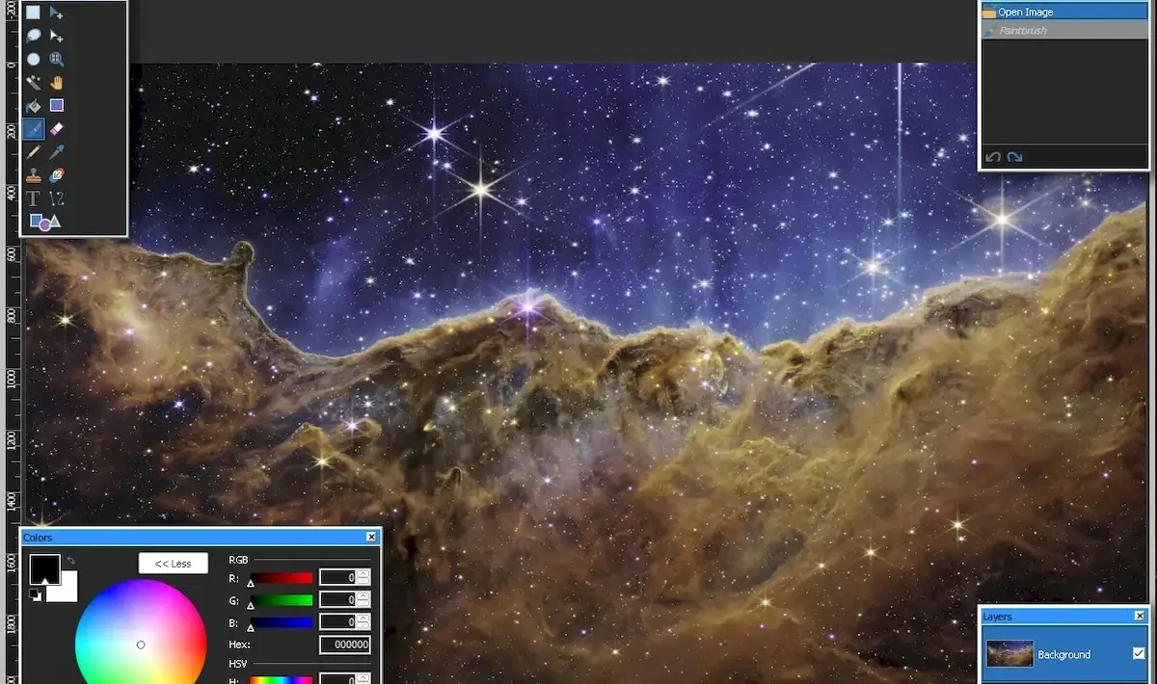The width and height of the screenshot is (1157, 684).
Task: Select the Pencil tool
Action: pos(34,152)
